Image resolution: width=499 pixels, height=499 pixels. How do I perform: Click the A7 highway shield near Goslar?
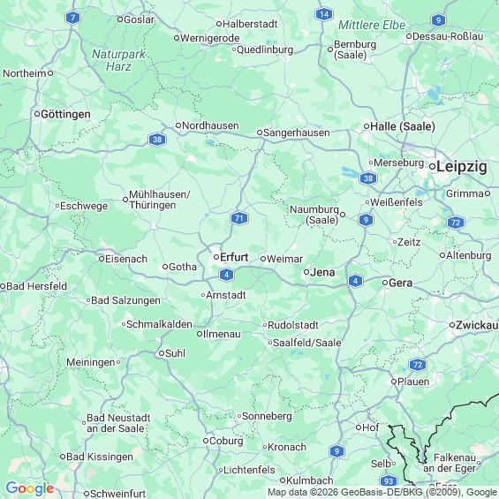point(73,18)
